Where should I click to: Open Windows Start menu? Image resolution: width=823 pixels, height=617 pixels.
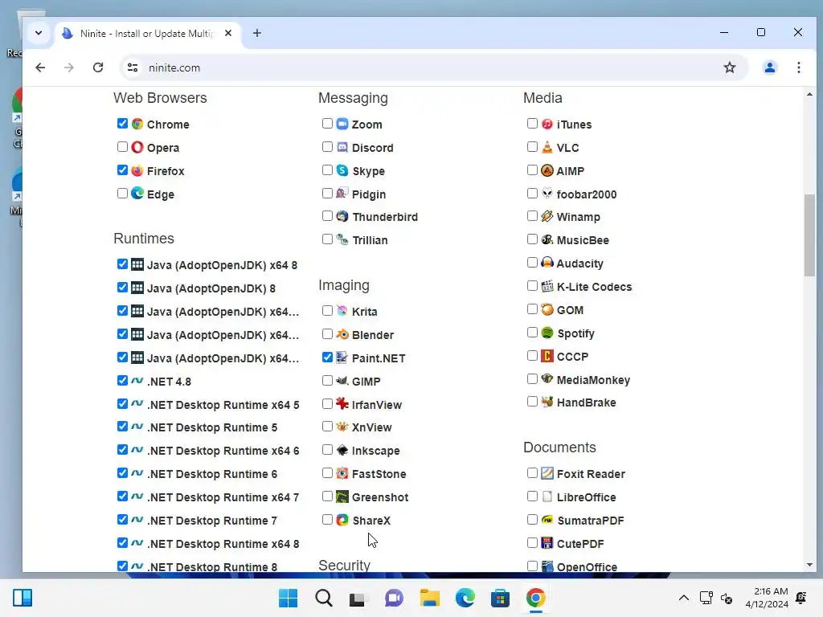tap(289, 598)
